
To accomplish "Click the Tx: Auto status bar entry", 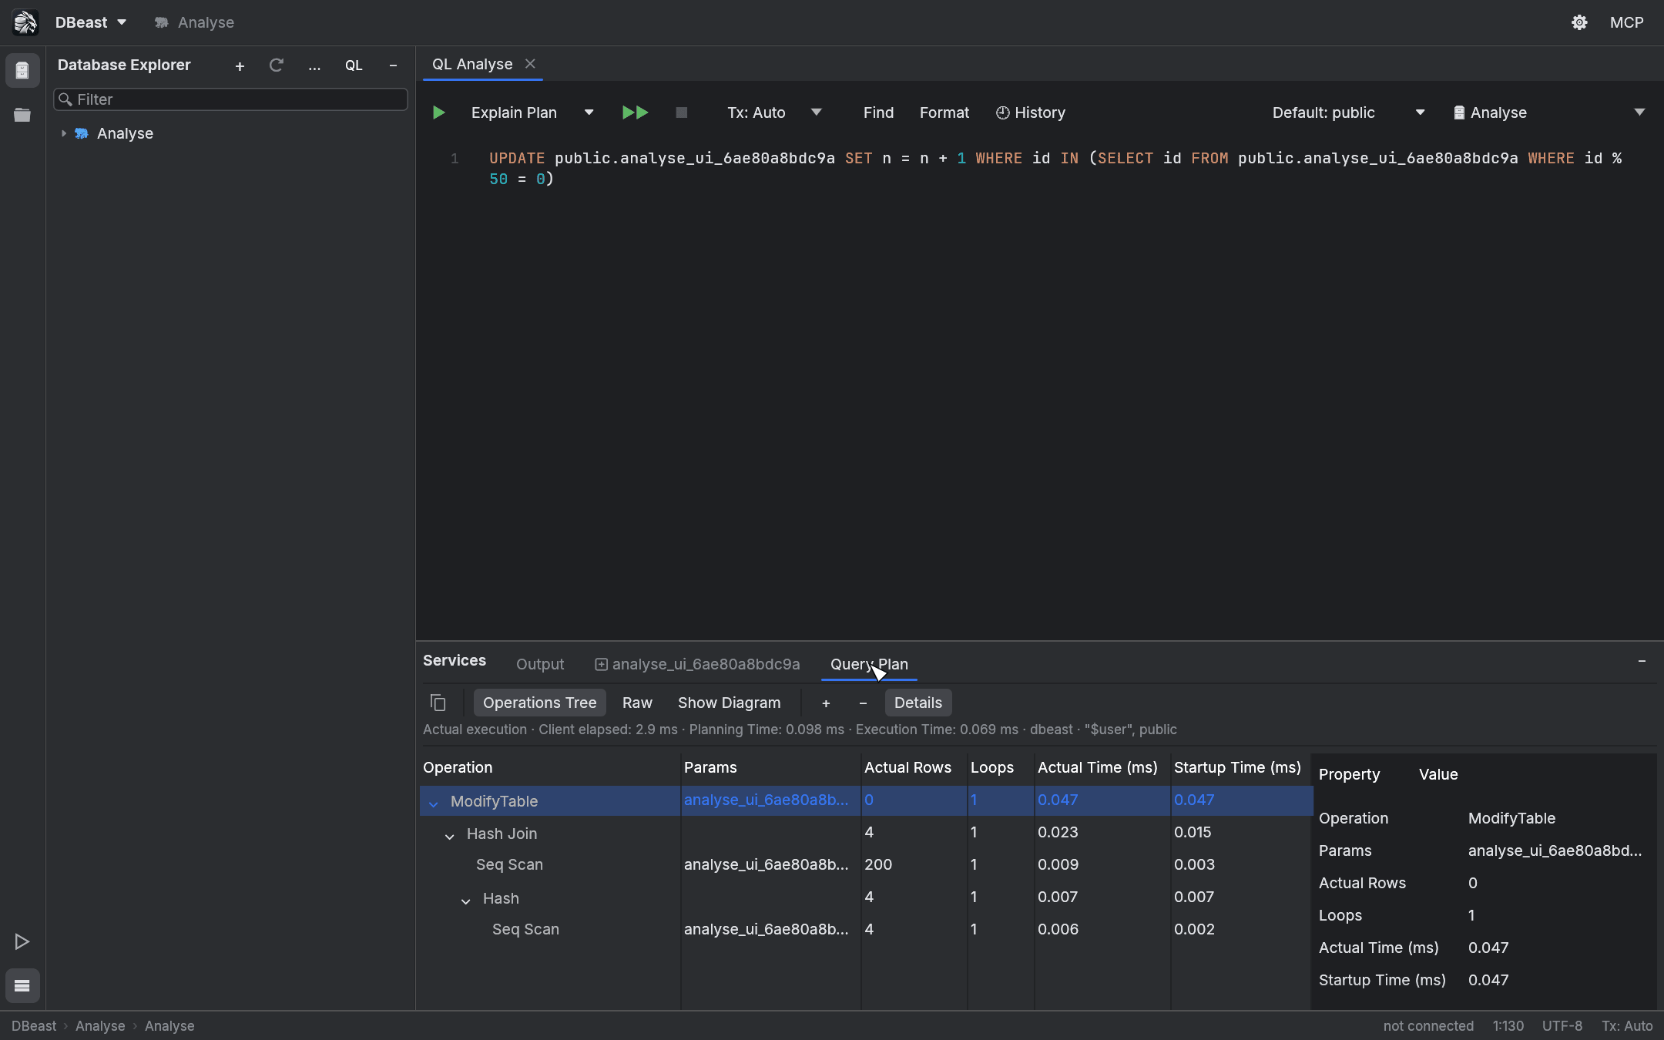I will click(x=1627, y=1026).
